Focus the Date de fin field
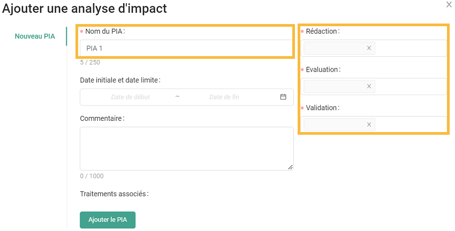455x231 pixels. (x=224, y=97)
